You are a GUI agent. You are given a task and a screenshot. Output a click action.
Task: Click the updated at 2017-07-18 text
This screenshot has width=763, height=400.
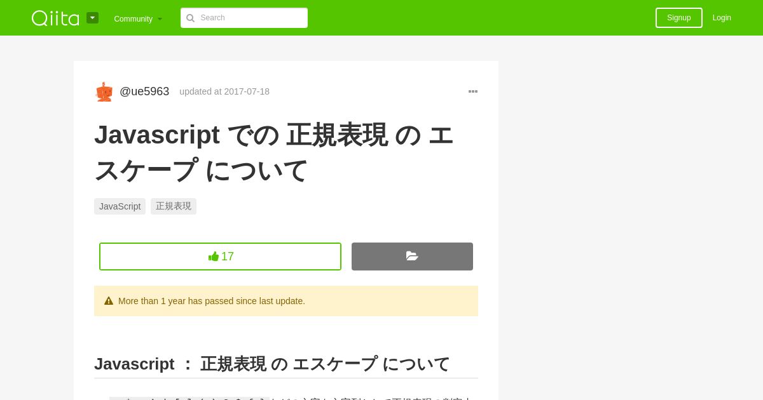[x=224, y=91]
